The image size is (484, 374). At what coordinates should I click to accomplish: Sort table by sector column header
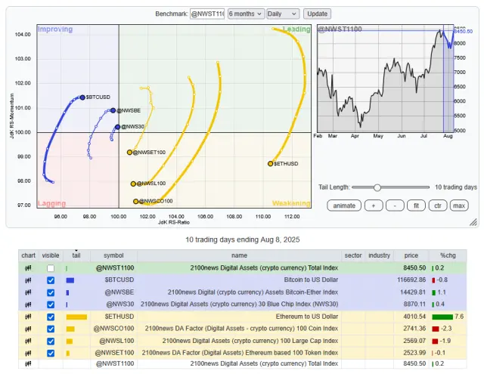(353, 255)
